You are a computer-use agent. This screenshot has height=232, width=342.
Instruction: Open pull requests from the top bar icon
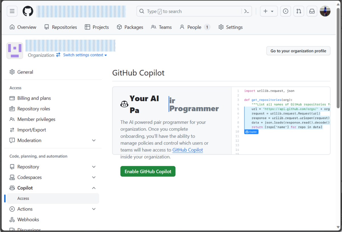299,11
